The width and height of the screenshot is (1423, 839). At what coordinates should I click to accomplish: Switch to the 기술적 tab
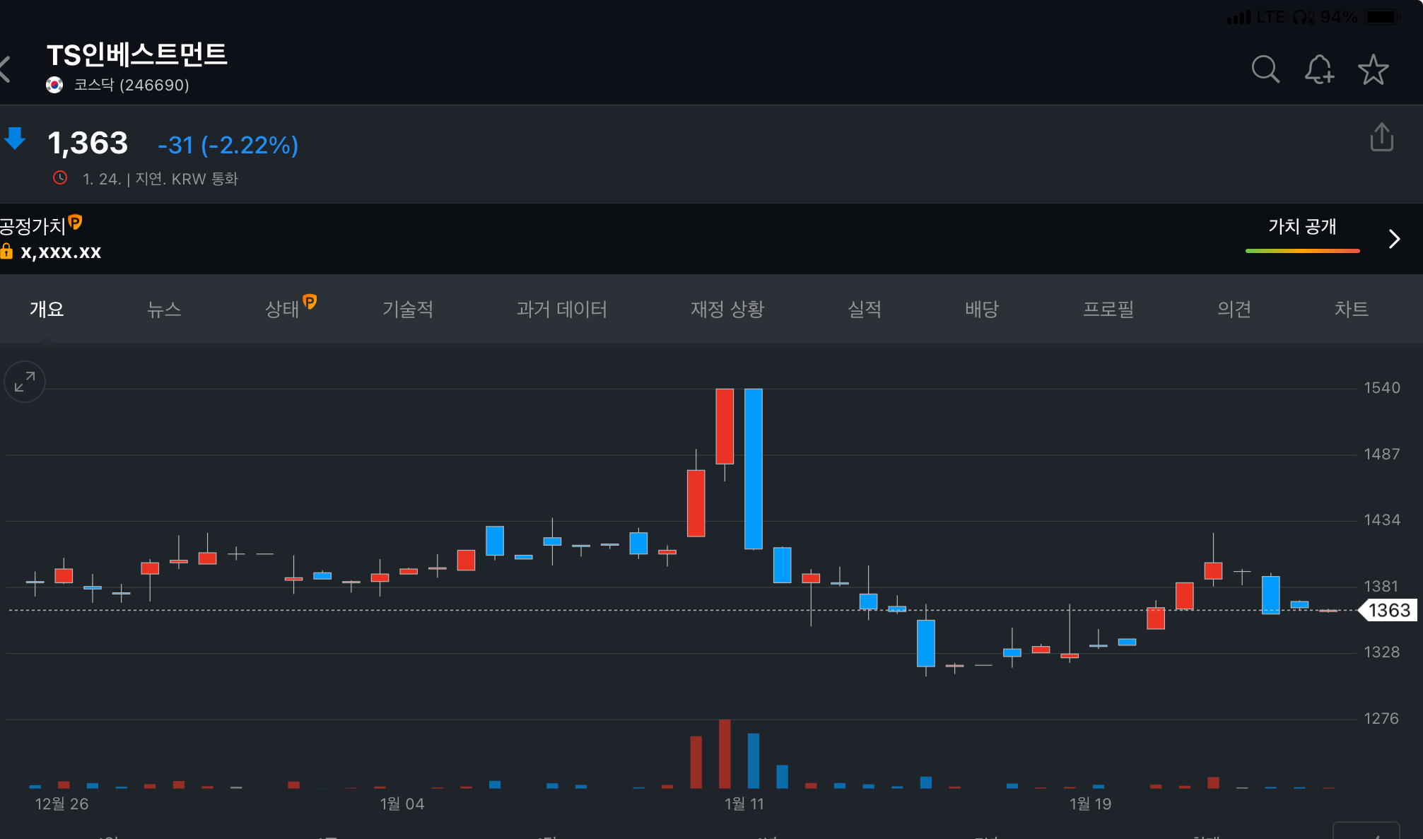tap(408, 309)
